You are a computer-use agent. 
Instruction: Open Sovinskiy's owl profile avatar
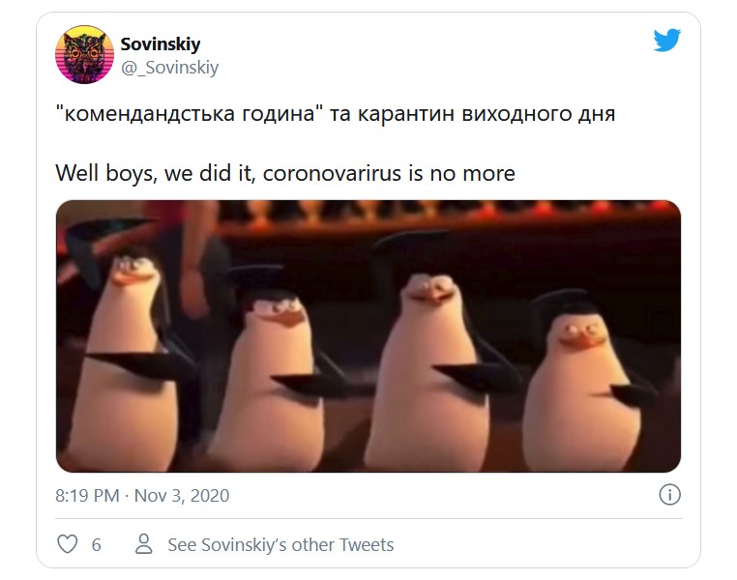pyautogui.click(x=84, y=54)
